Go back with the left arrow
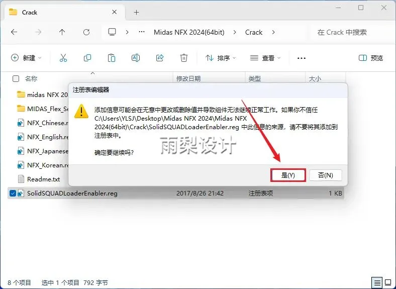Viewport: 396px width, 289px height. (x=14, y=32)
